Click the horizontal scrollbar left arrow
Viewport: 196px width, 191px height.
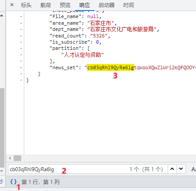point(10,158)
